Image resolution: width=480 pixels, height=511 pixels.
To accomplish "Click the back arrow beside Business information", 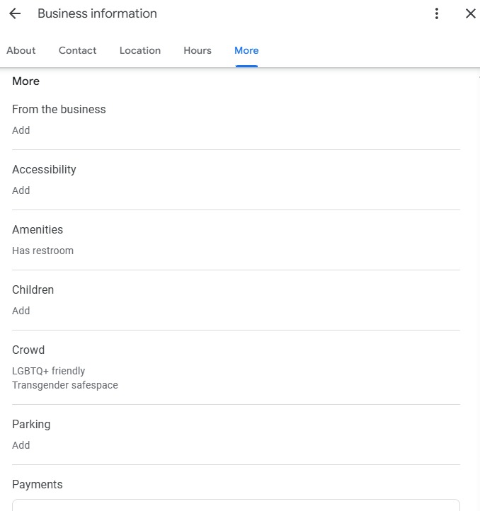I will point(15,13).
